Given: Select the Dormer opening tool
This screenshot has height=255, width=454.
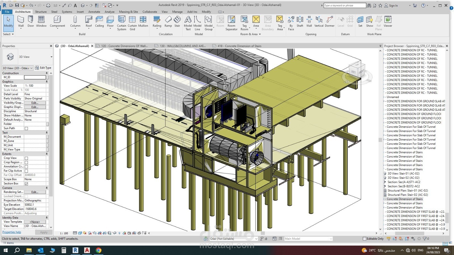Looking at the screenshot, I should click(x=329, y=22).
